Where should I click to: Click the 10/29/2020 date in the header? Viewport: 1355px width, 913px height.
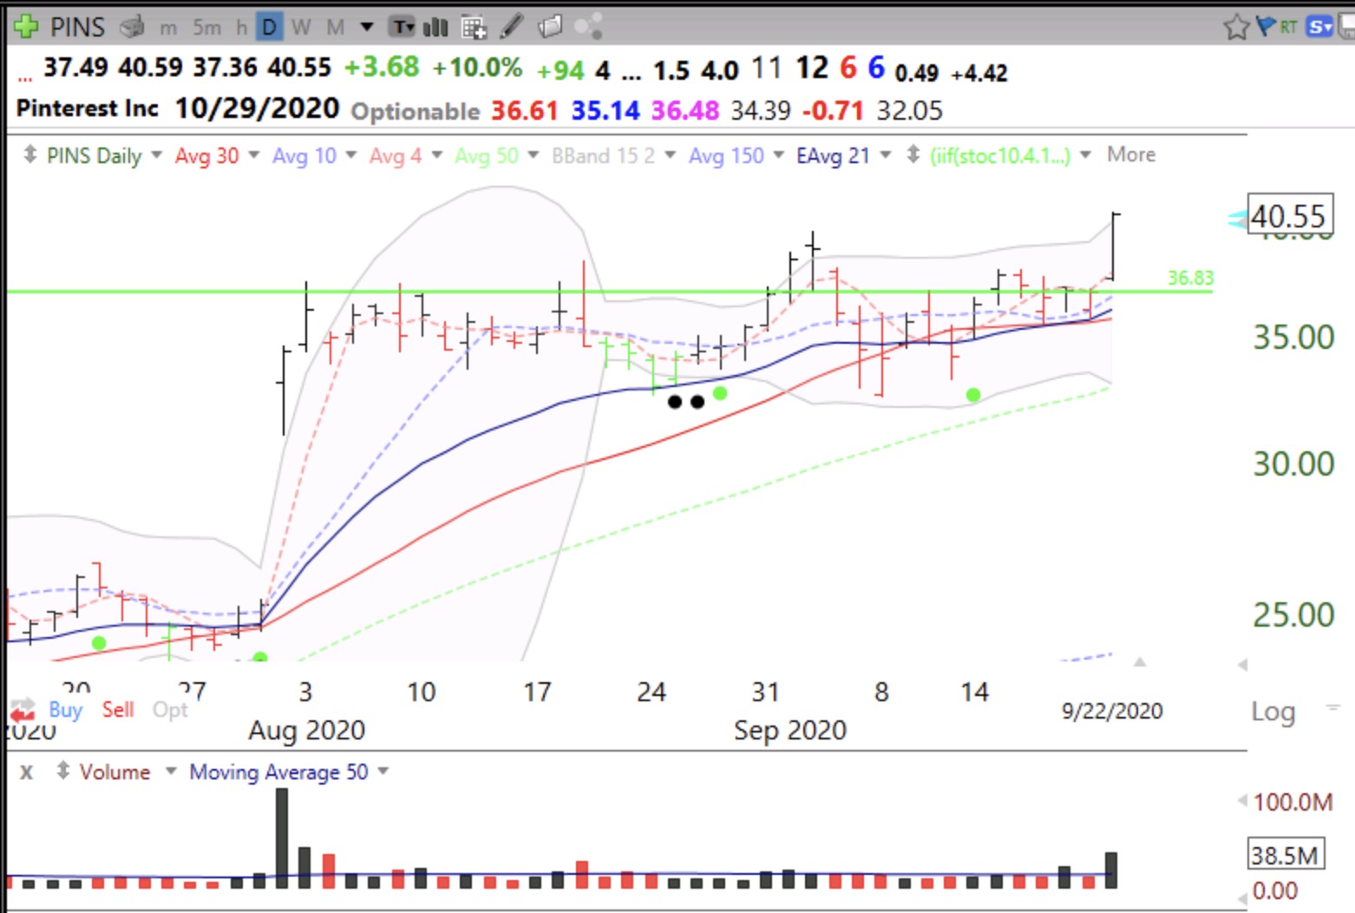257,108
